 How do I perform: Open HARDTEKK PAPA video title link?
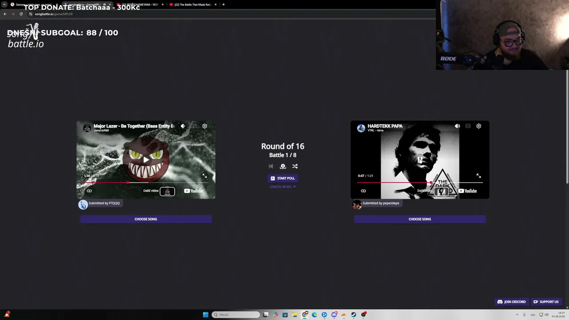click(385, 126)
